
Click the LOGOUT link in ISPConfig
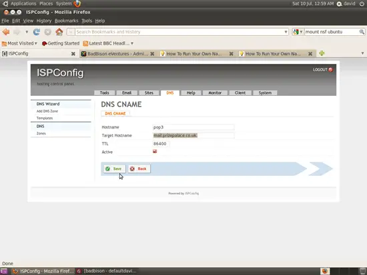click(320, 70)
